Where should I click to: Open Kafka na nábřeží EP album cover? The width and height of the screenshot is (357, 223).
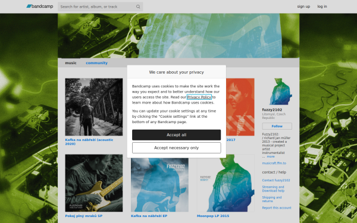159,185
